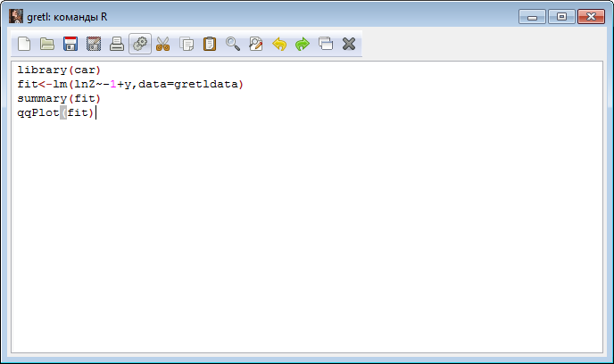Screen dimensions: 614x364
Task: Place cursor in the library(car) line
Action: [59, 70]
